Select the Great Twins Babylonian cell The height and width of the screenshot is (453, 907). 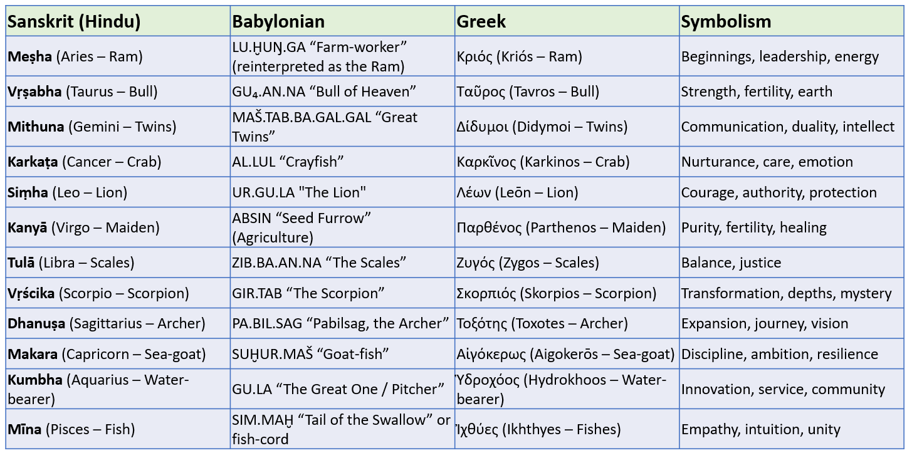tap(324, 127)
